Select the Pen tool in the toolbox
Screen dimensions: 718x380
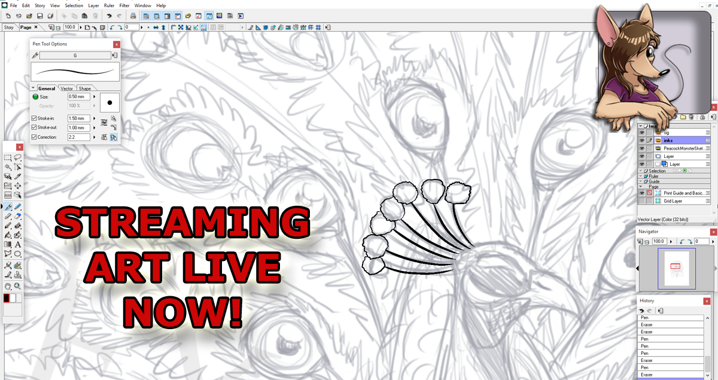coord(8,207)
